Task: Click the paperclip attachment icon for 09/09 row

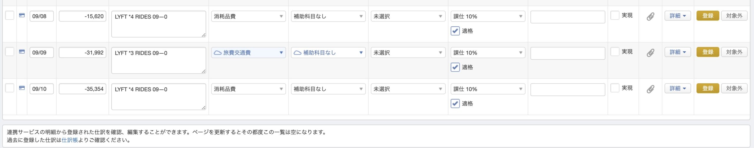Action: pos(650,53)
